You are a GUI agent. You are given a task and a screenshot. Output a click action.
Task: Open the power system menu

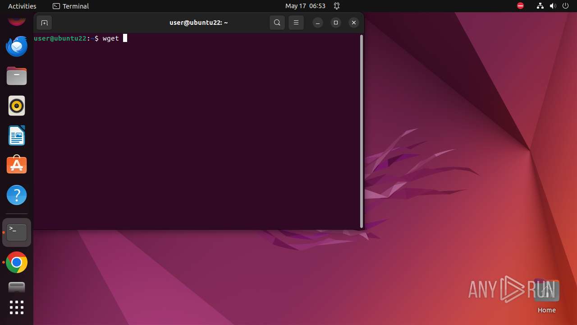click(566, 6)
